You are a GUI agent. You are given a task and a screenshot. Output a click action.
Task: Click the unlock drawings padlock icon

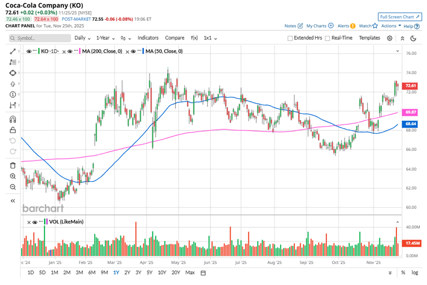pos(12,130)
